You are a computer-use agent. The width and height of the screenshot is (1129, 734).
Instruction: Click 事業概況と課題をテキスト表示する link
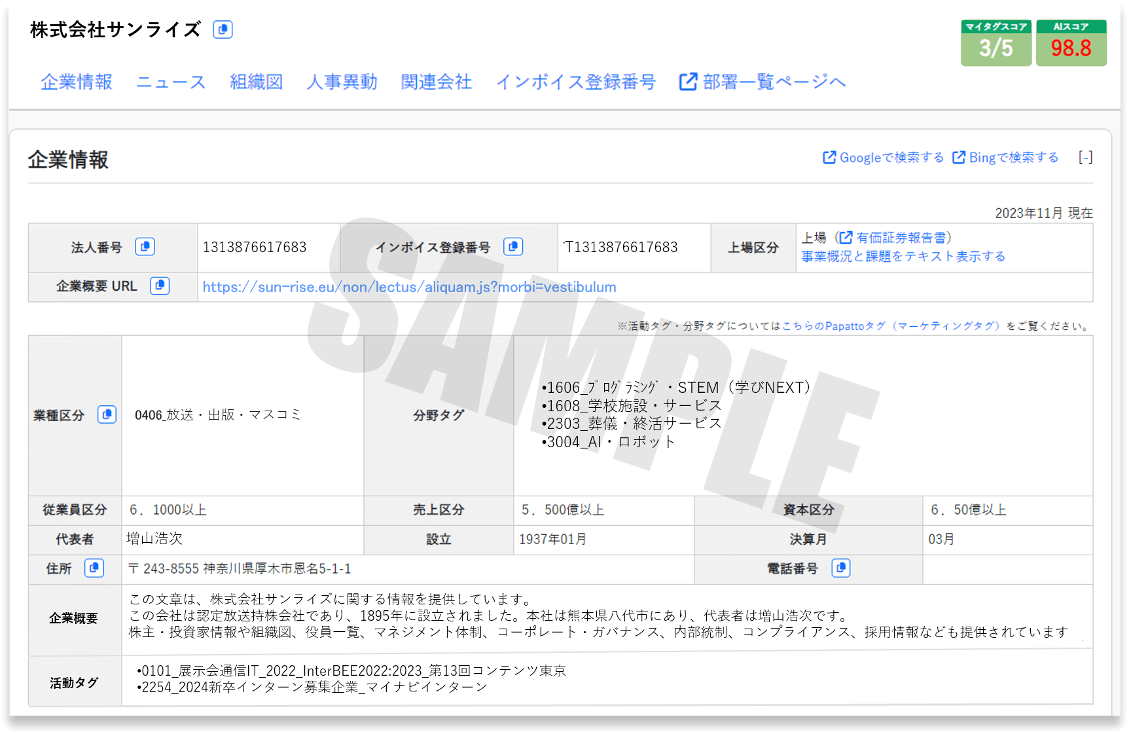click(x=903, y=256)
